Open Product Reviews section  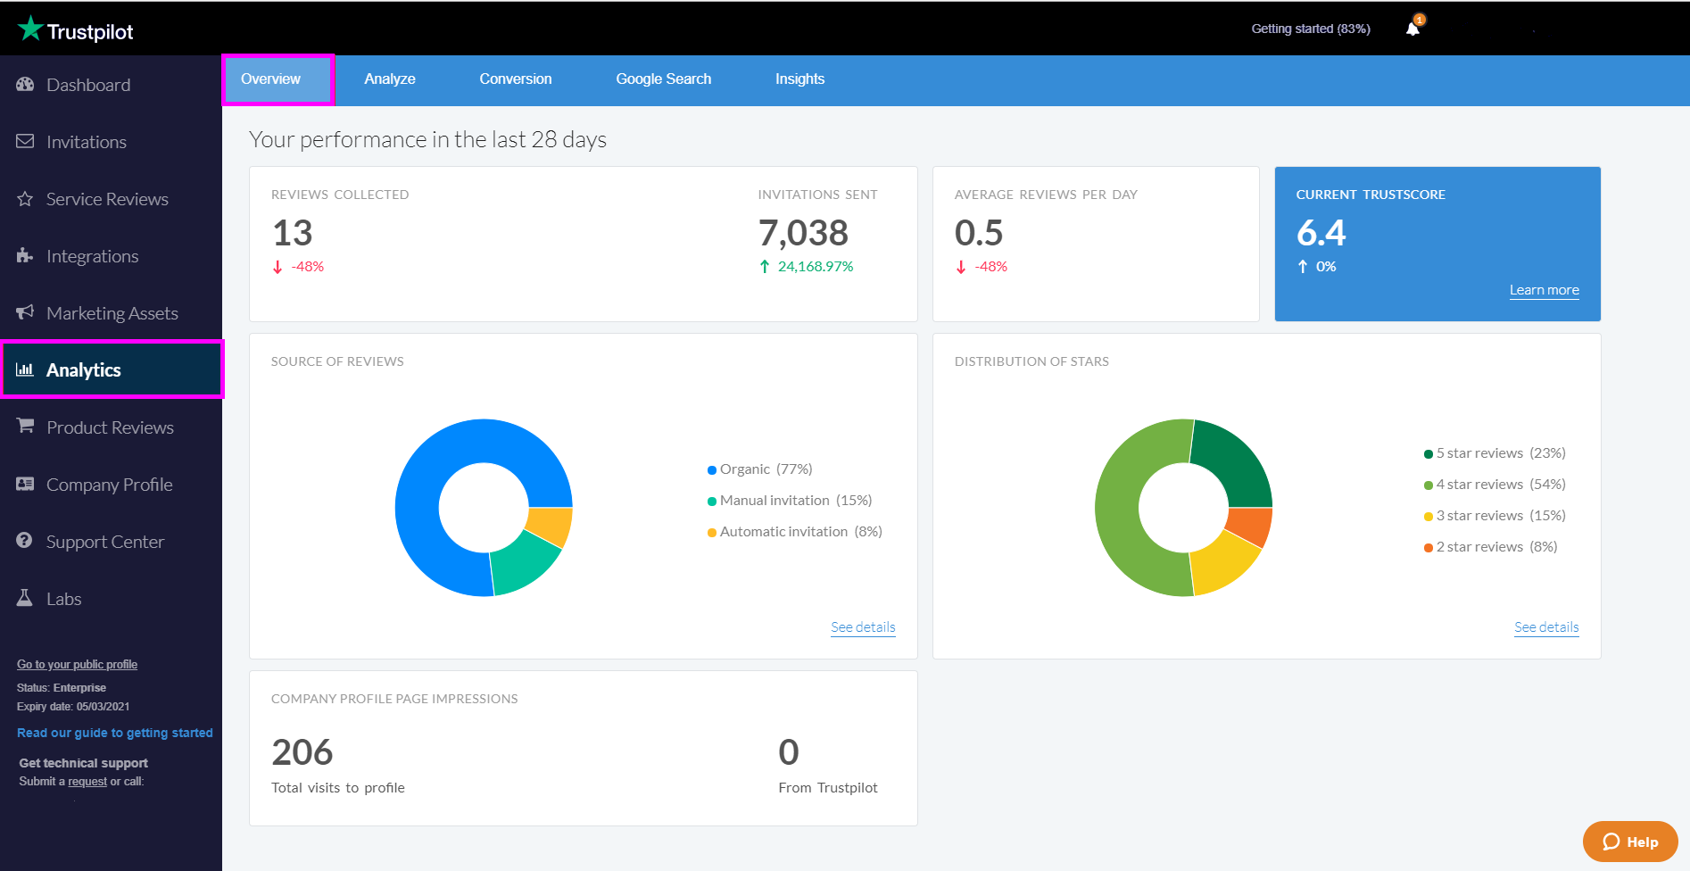pos(111,427)
